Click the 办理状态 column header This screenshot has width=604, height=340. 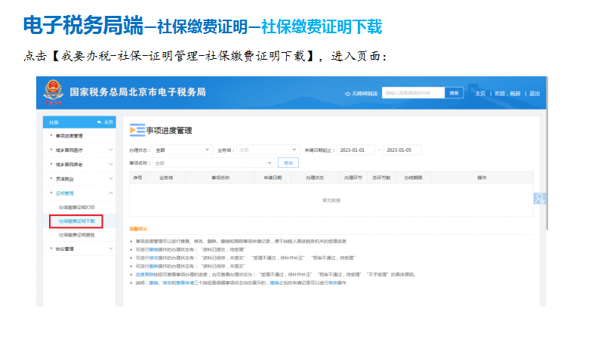315,178
